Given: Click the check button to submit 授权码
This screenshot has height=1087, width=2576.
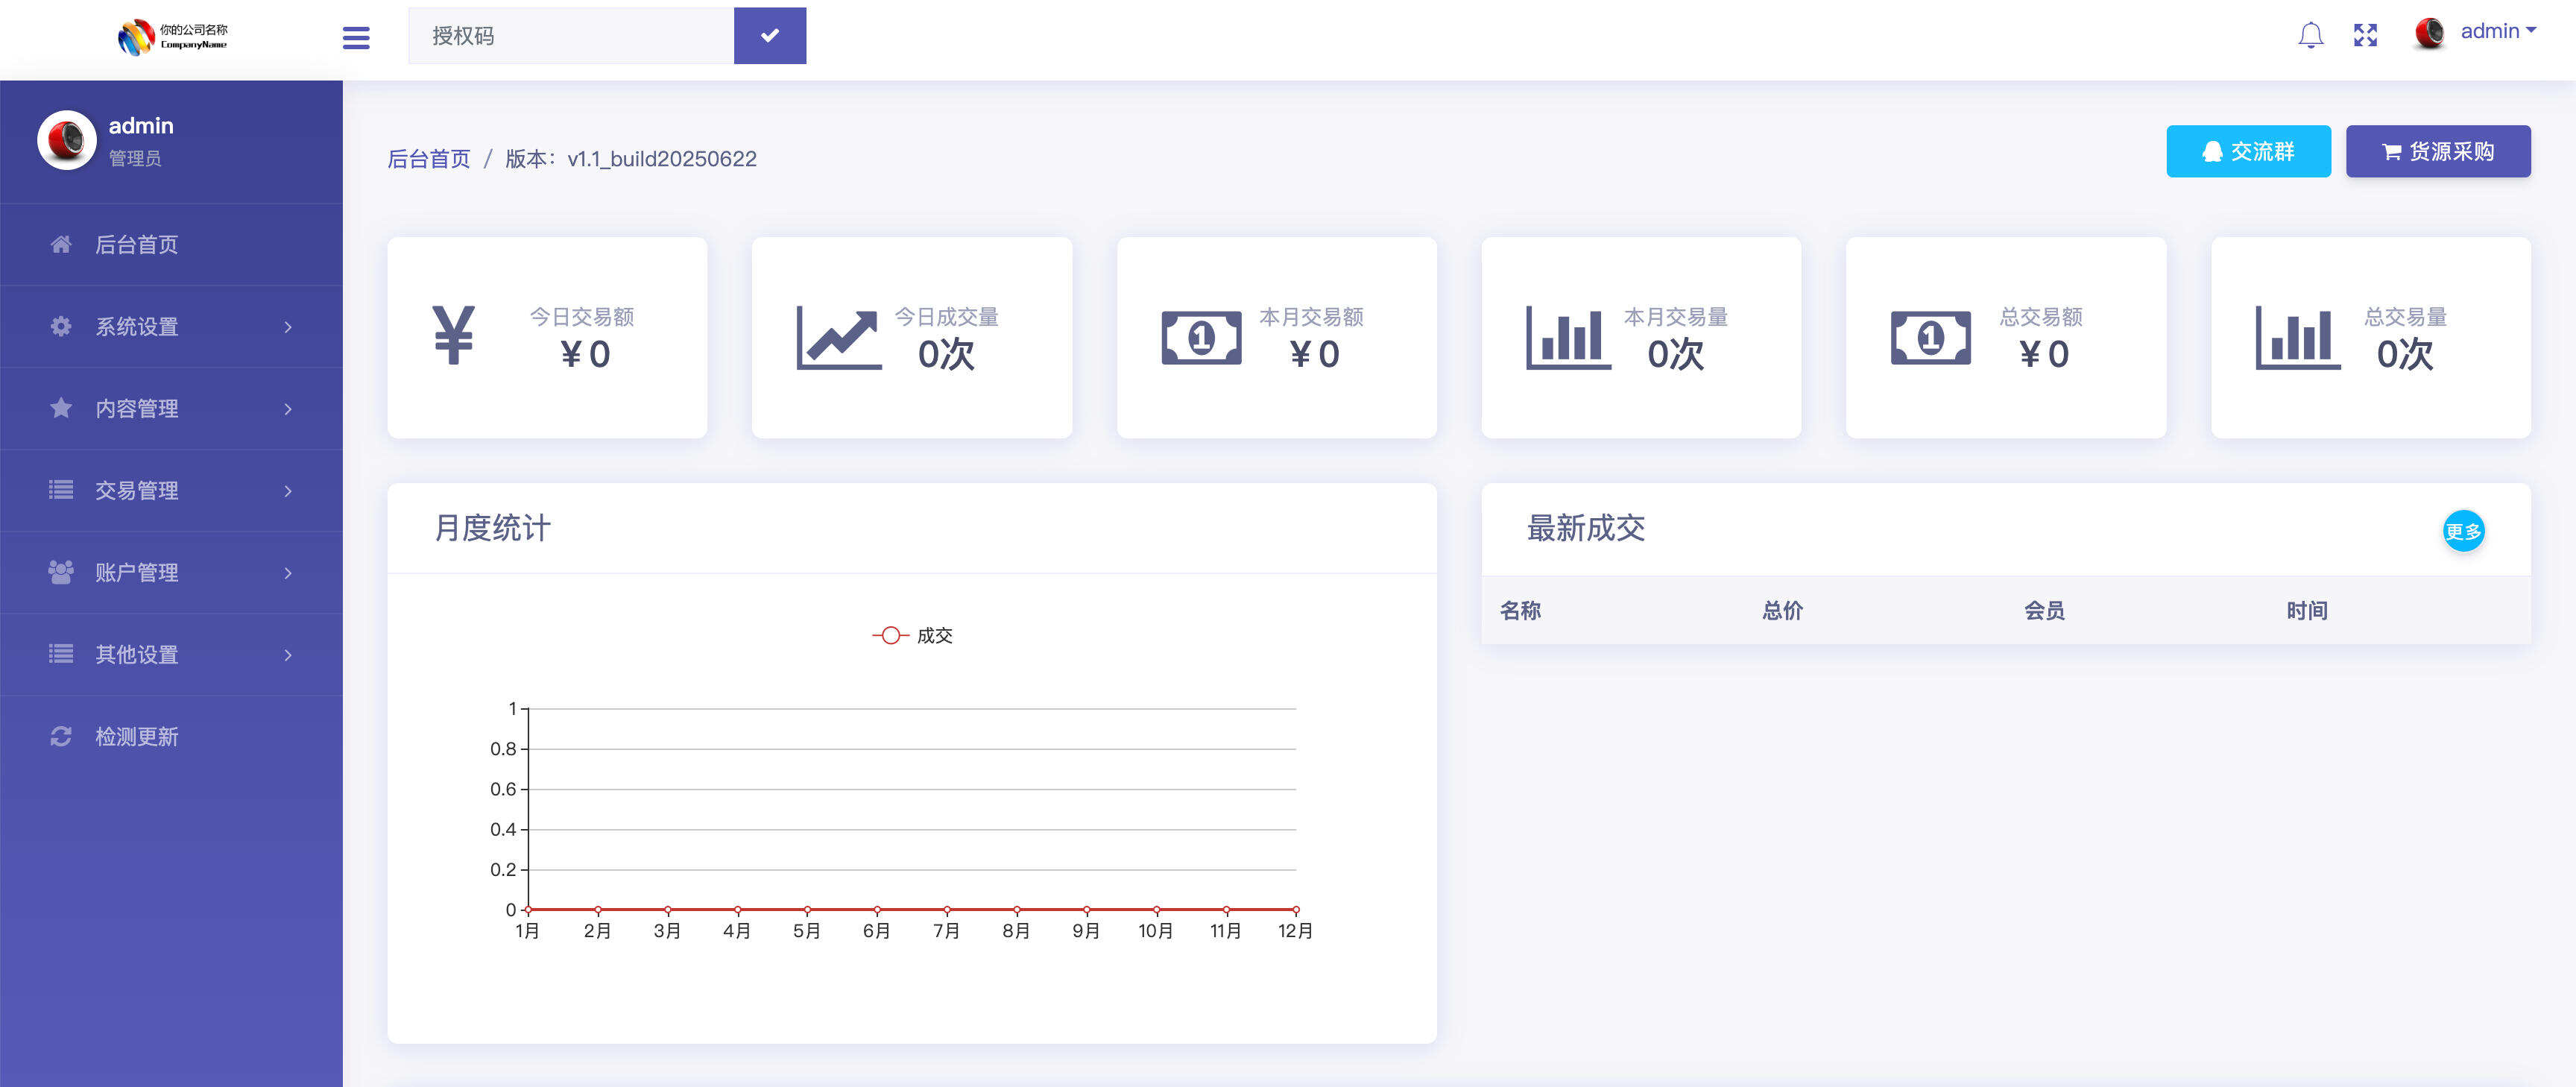Looking at the screenshot, I should tap(770, 36).
